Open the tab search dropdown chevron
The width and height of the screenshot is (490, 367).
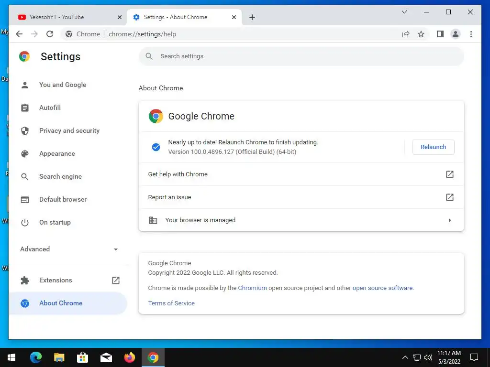404,12
